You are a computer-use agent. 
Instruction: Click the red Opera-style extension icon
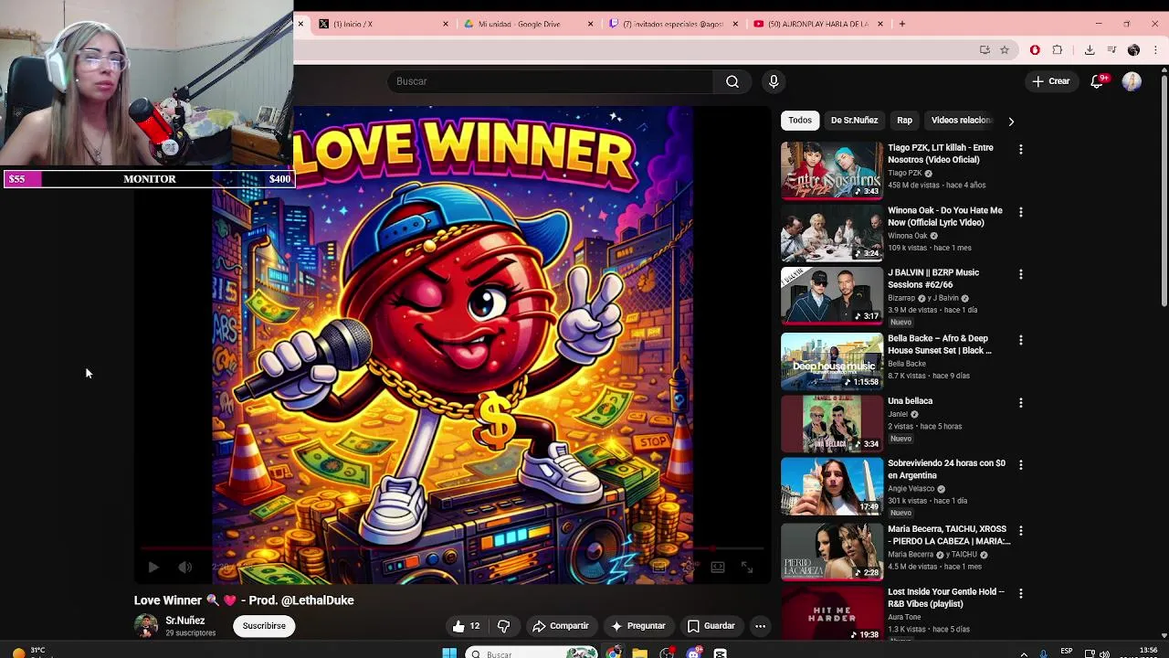1035,49
